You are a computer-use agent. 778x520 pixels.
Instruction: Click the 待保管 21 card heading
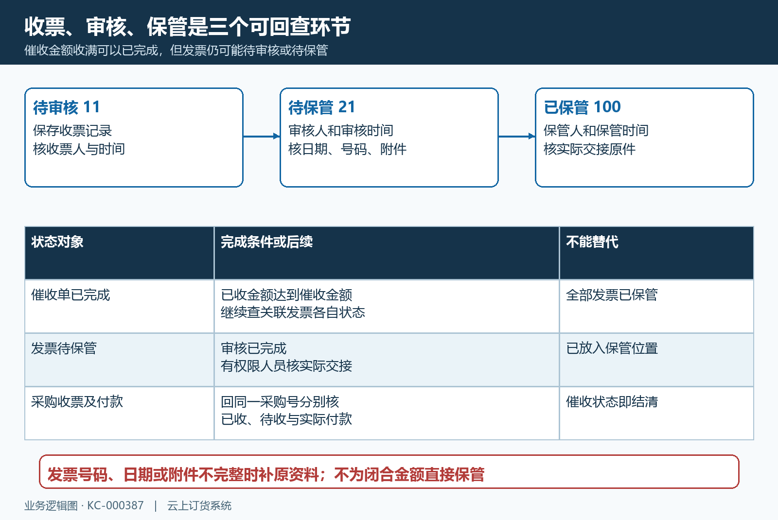[x=322, y=107]
